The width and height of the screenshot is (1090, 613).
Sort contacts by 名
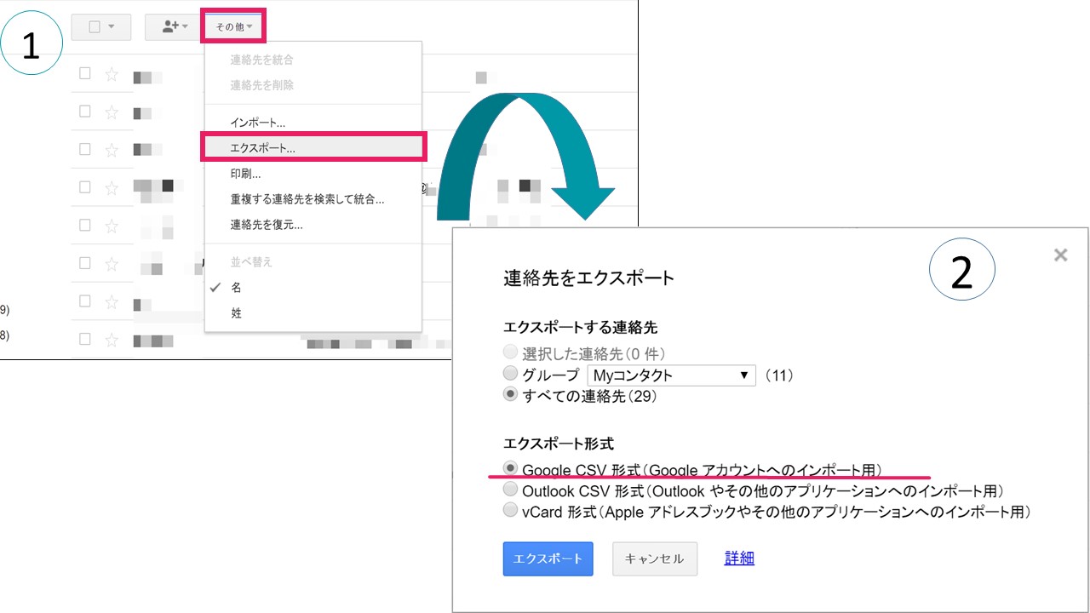click(x=313, y=288)
